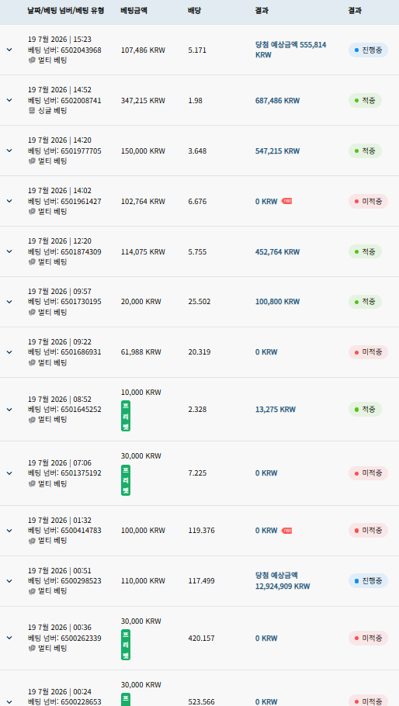Click the red free tag next to 0 KRW on bet 6501961427
This screenshot has width=399, height=706.
pyautogui.click(x=287, y=201)
